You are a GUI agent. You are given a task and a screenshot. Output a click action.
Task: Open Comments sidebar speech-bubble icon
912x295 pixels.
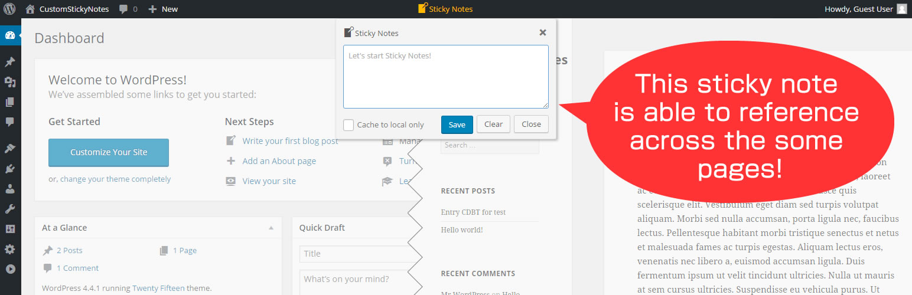(x=10, y=122)
